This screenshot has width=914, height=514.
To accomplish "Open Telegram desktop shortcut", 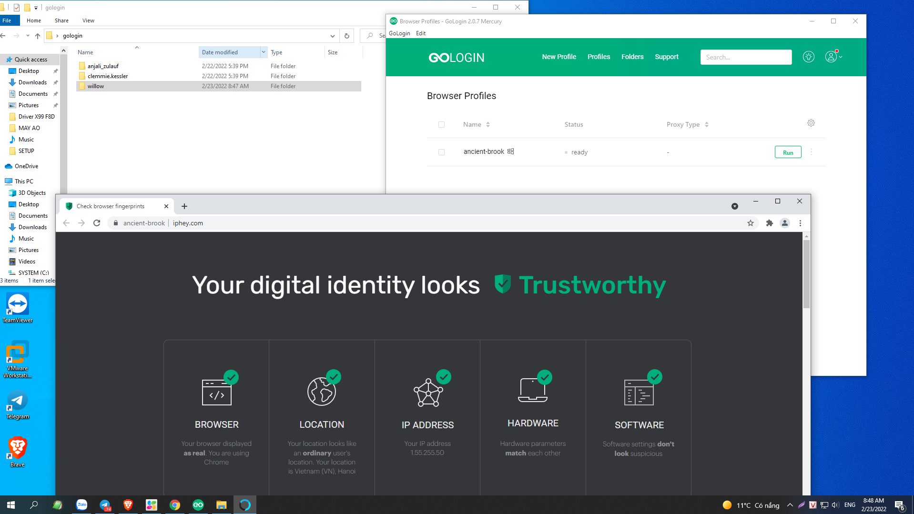I will tap(18, 405).
